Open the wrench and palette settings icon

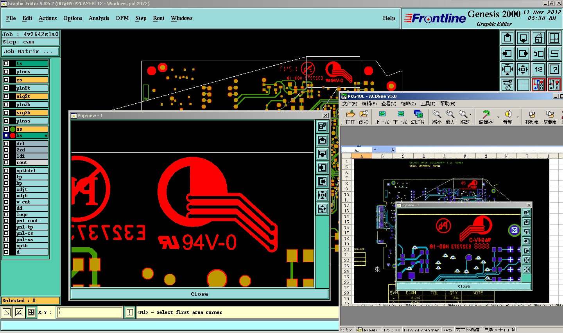(507, 85)
